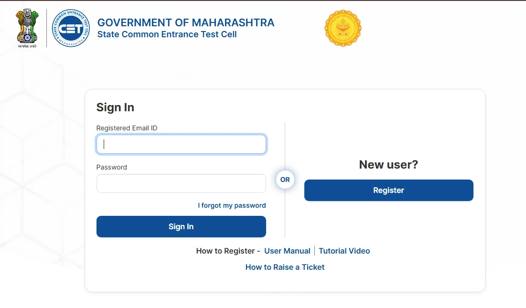
Task: Click the Password label text
Action: click(111, 167)
